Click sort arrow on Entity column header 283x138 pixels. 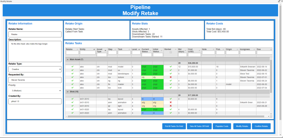(94, 49)
